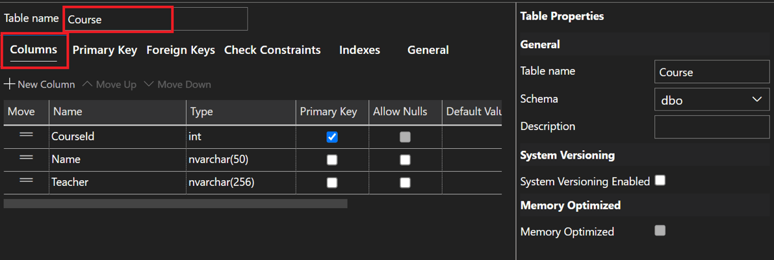Switch to the Primary Key tab
The width and height of the screenshot is (774, 260).
pyautogui.click(x=105, y=50)
